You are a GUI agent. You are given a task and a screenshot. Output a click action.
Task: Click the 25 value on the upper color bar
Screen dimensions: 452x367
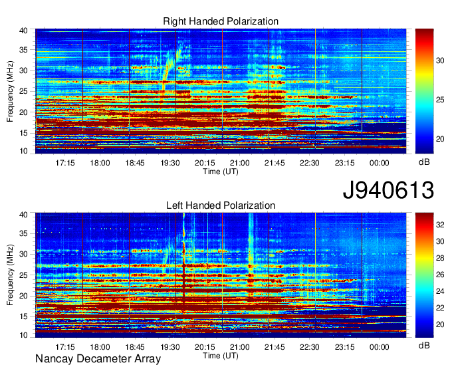440,100
